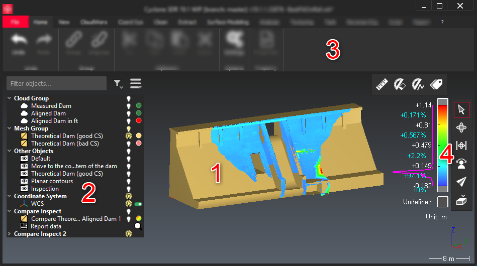Activate the arrow selection cursor tool
The image size is (477, 266).
[461, 109]
